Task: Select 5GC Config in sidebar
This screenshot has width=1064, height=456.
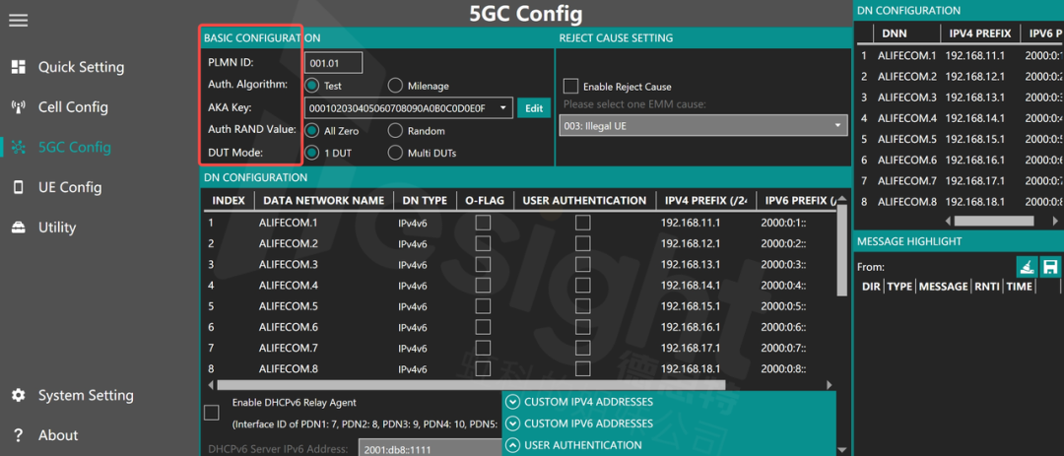Action: [x=75, y=148]
